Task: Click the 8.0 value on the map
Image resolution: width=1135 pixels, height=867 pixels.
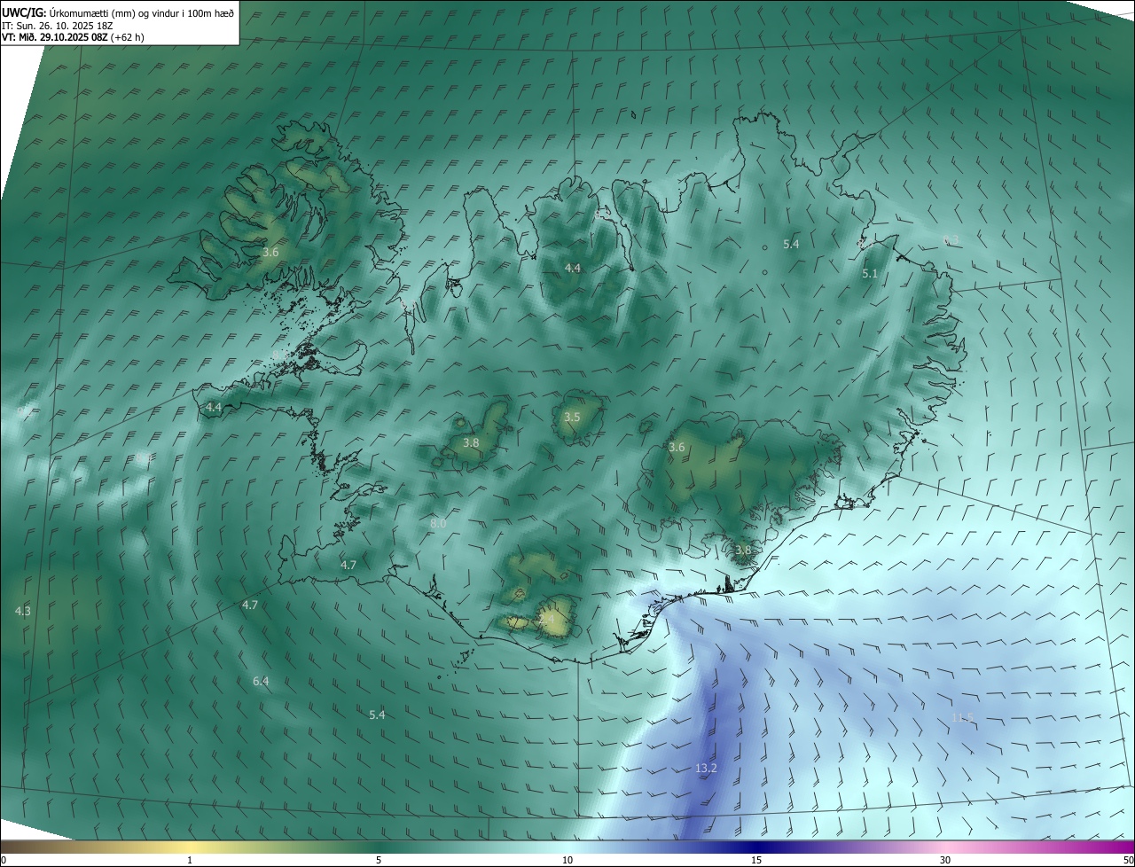Action: click(438, 524)
